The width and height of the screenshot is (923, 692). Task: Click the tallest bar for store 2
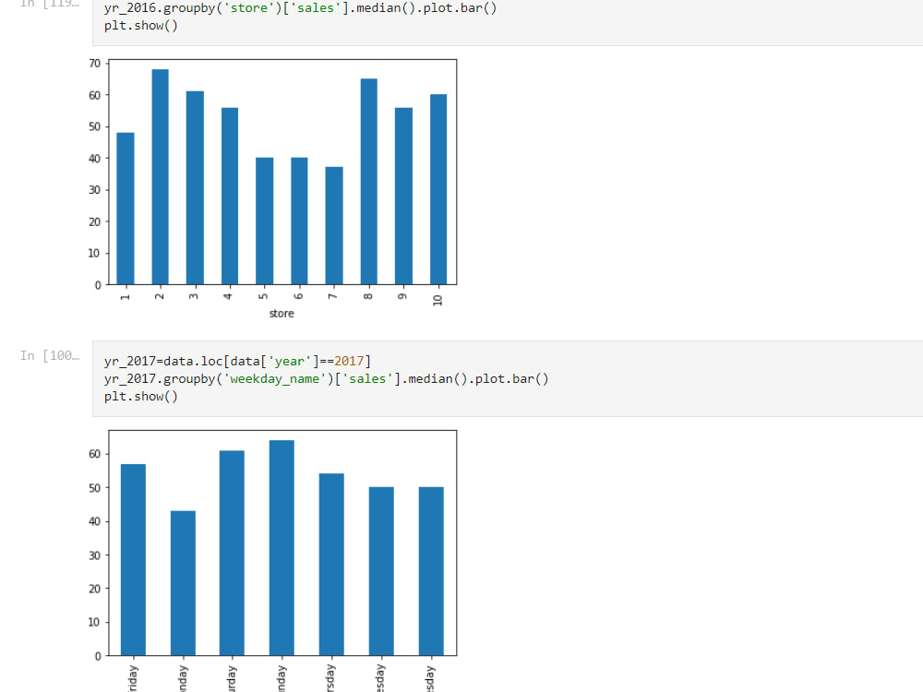coord(159,175)
